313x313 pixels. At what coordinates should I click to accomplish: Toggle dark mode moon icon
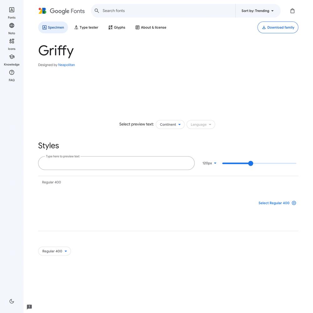click(x=12, y=301)
